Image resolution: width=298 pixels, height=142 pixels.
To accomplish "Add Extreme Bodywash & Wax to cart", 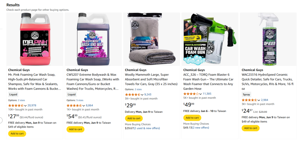I will (x=75, y=129).
